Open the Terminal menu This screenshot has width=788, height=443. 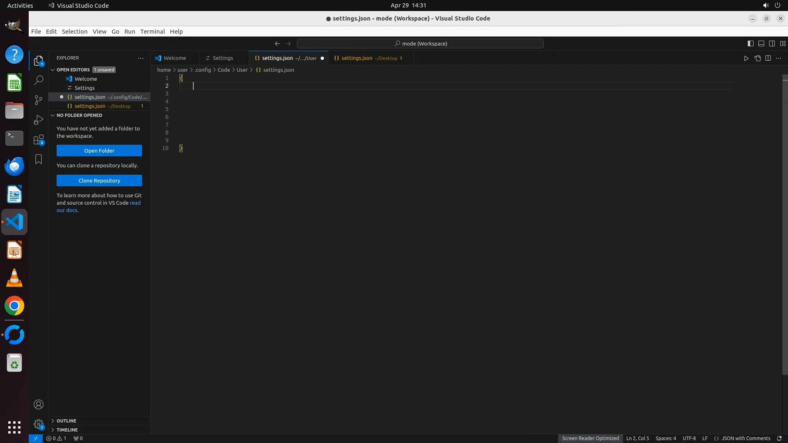152,32
